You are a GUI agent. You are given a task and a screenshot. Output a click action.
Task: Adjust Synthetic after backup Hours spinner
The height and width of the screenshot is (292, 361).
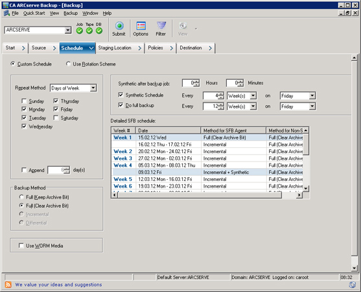tap(196, 83)
